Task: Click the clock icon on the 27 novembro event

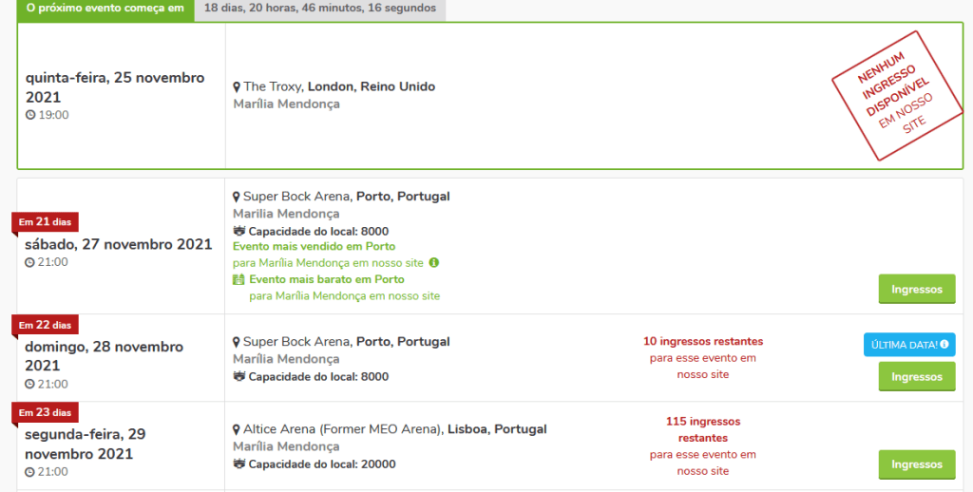Action: pos(30,262)
